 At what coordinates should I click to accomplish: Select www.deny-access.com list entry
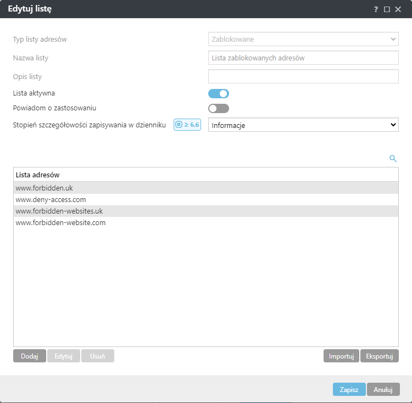click(51, 200)
